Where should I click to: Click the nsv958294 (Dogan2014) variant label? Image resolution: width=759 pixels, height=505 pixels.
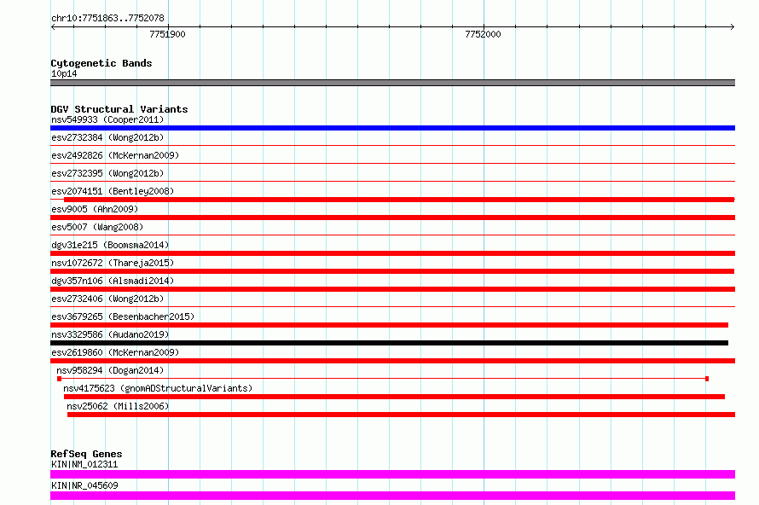[110, 370]
